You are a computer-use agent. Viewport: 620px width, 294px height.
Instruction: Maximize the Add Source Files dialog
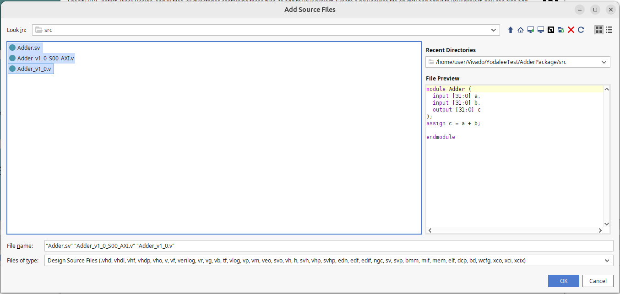[595, 9]
